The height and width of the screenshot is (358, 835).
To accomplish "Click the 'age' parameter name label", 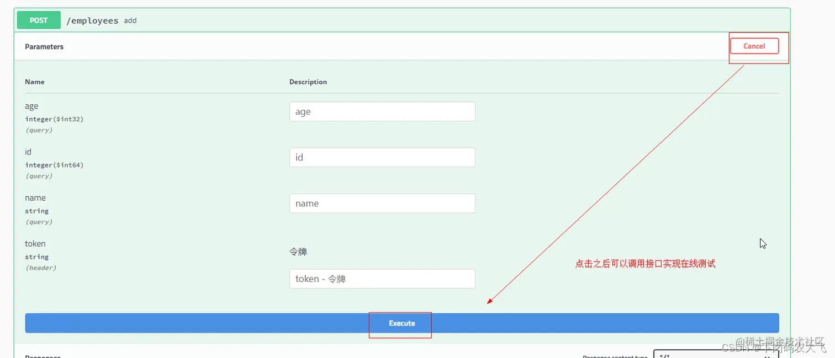I will click(31, 106).
